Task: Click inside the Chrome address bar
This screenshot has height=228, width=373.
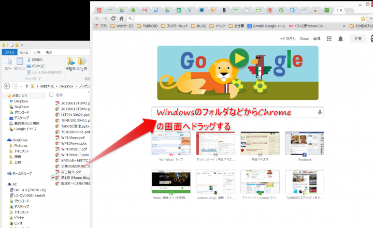Action: point(246,18)
